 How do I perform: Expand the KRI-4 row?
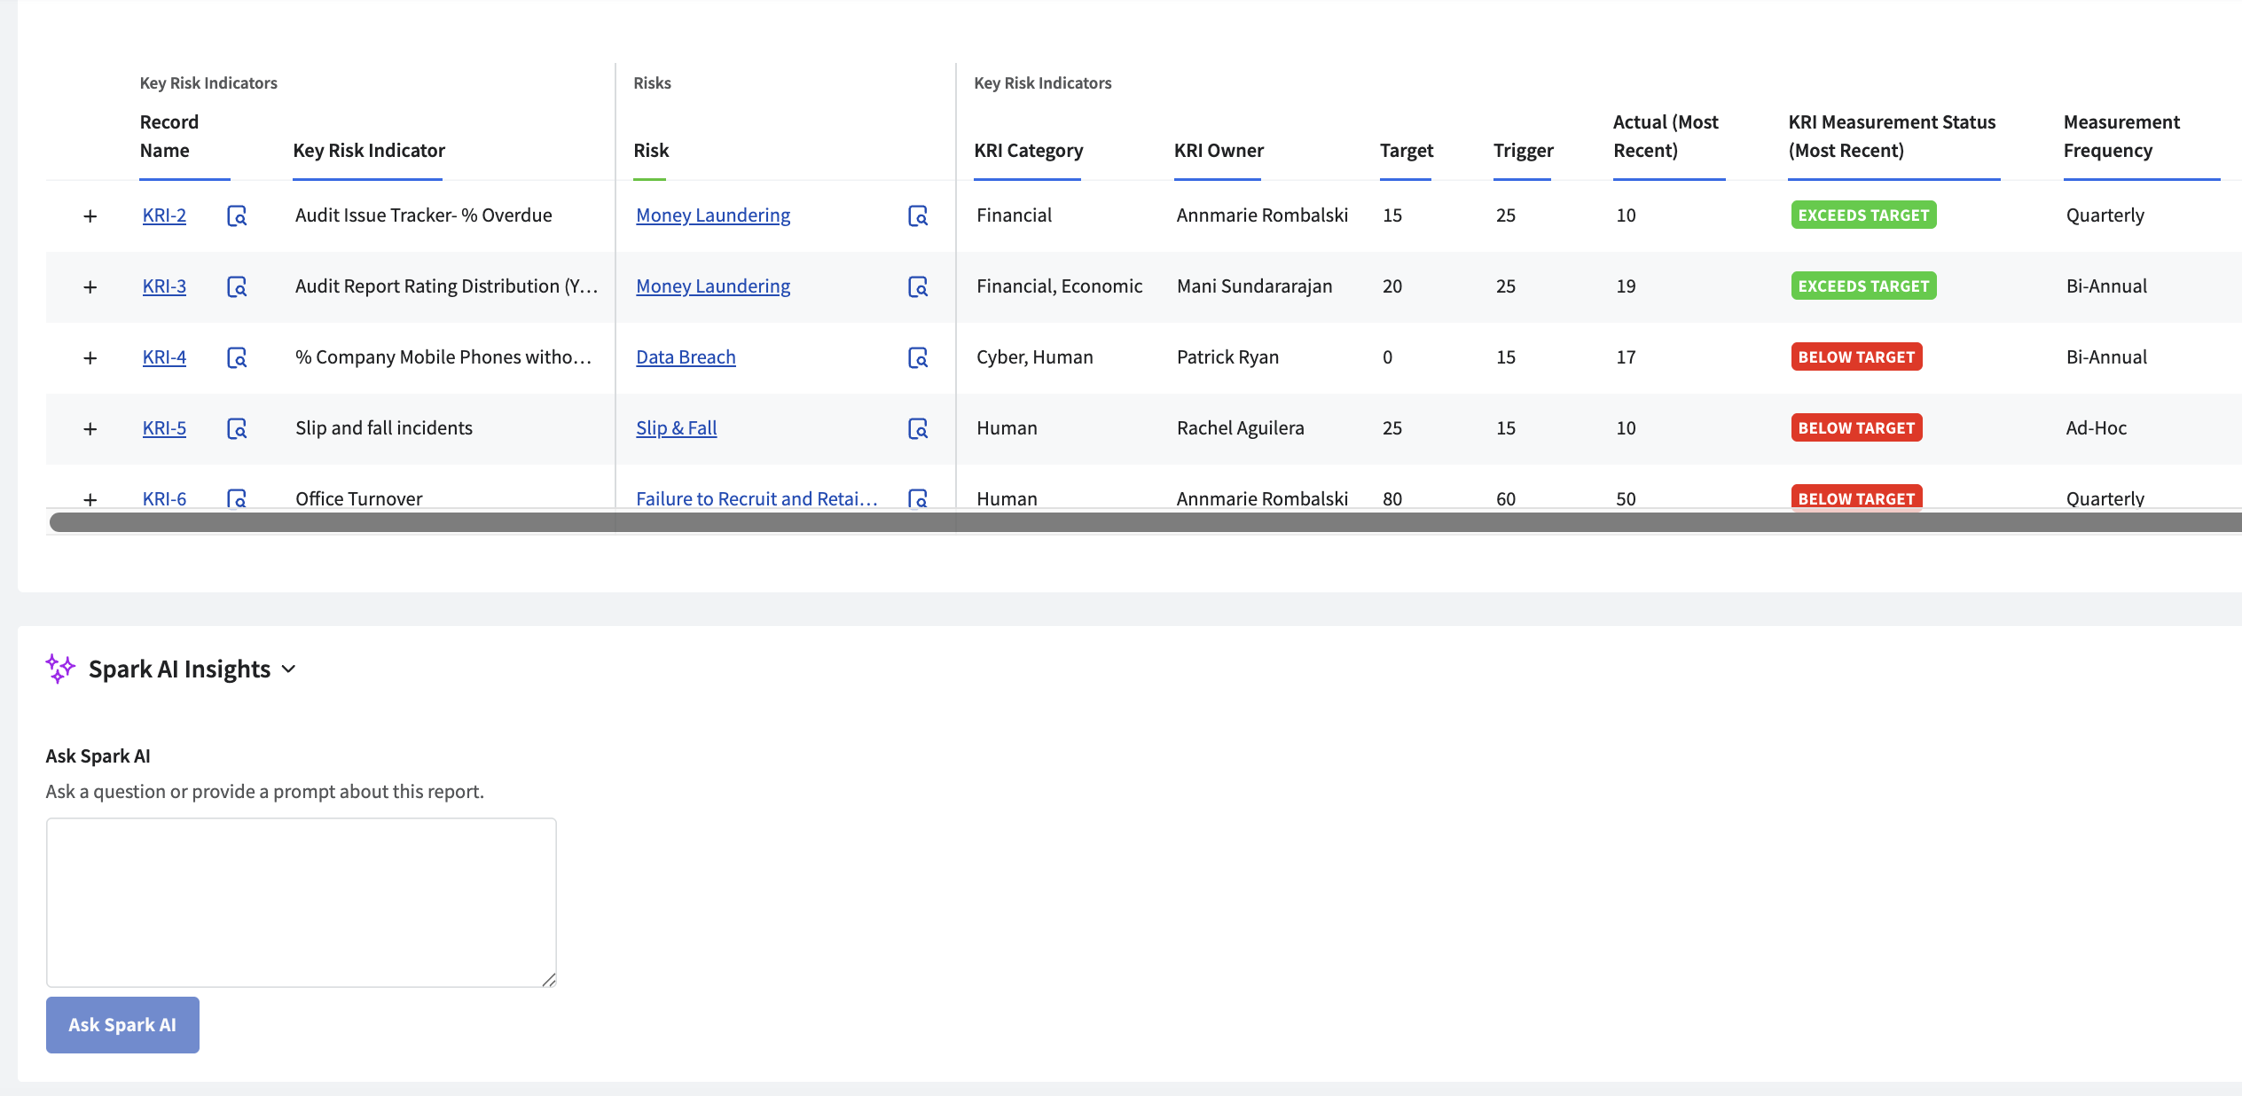[x=90, y=358]
